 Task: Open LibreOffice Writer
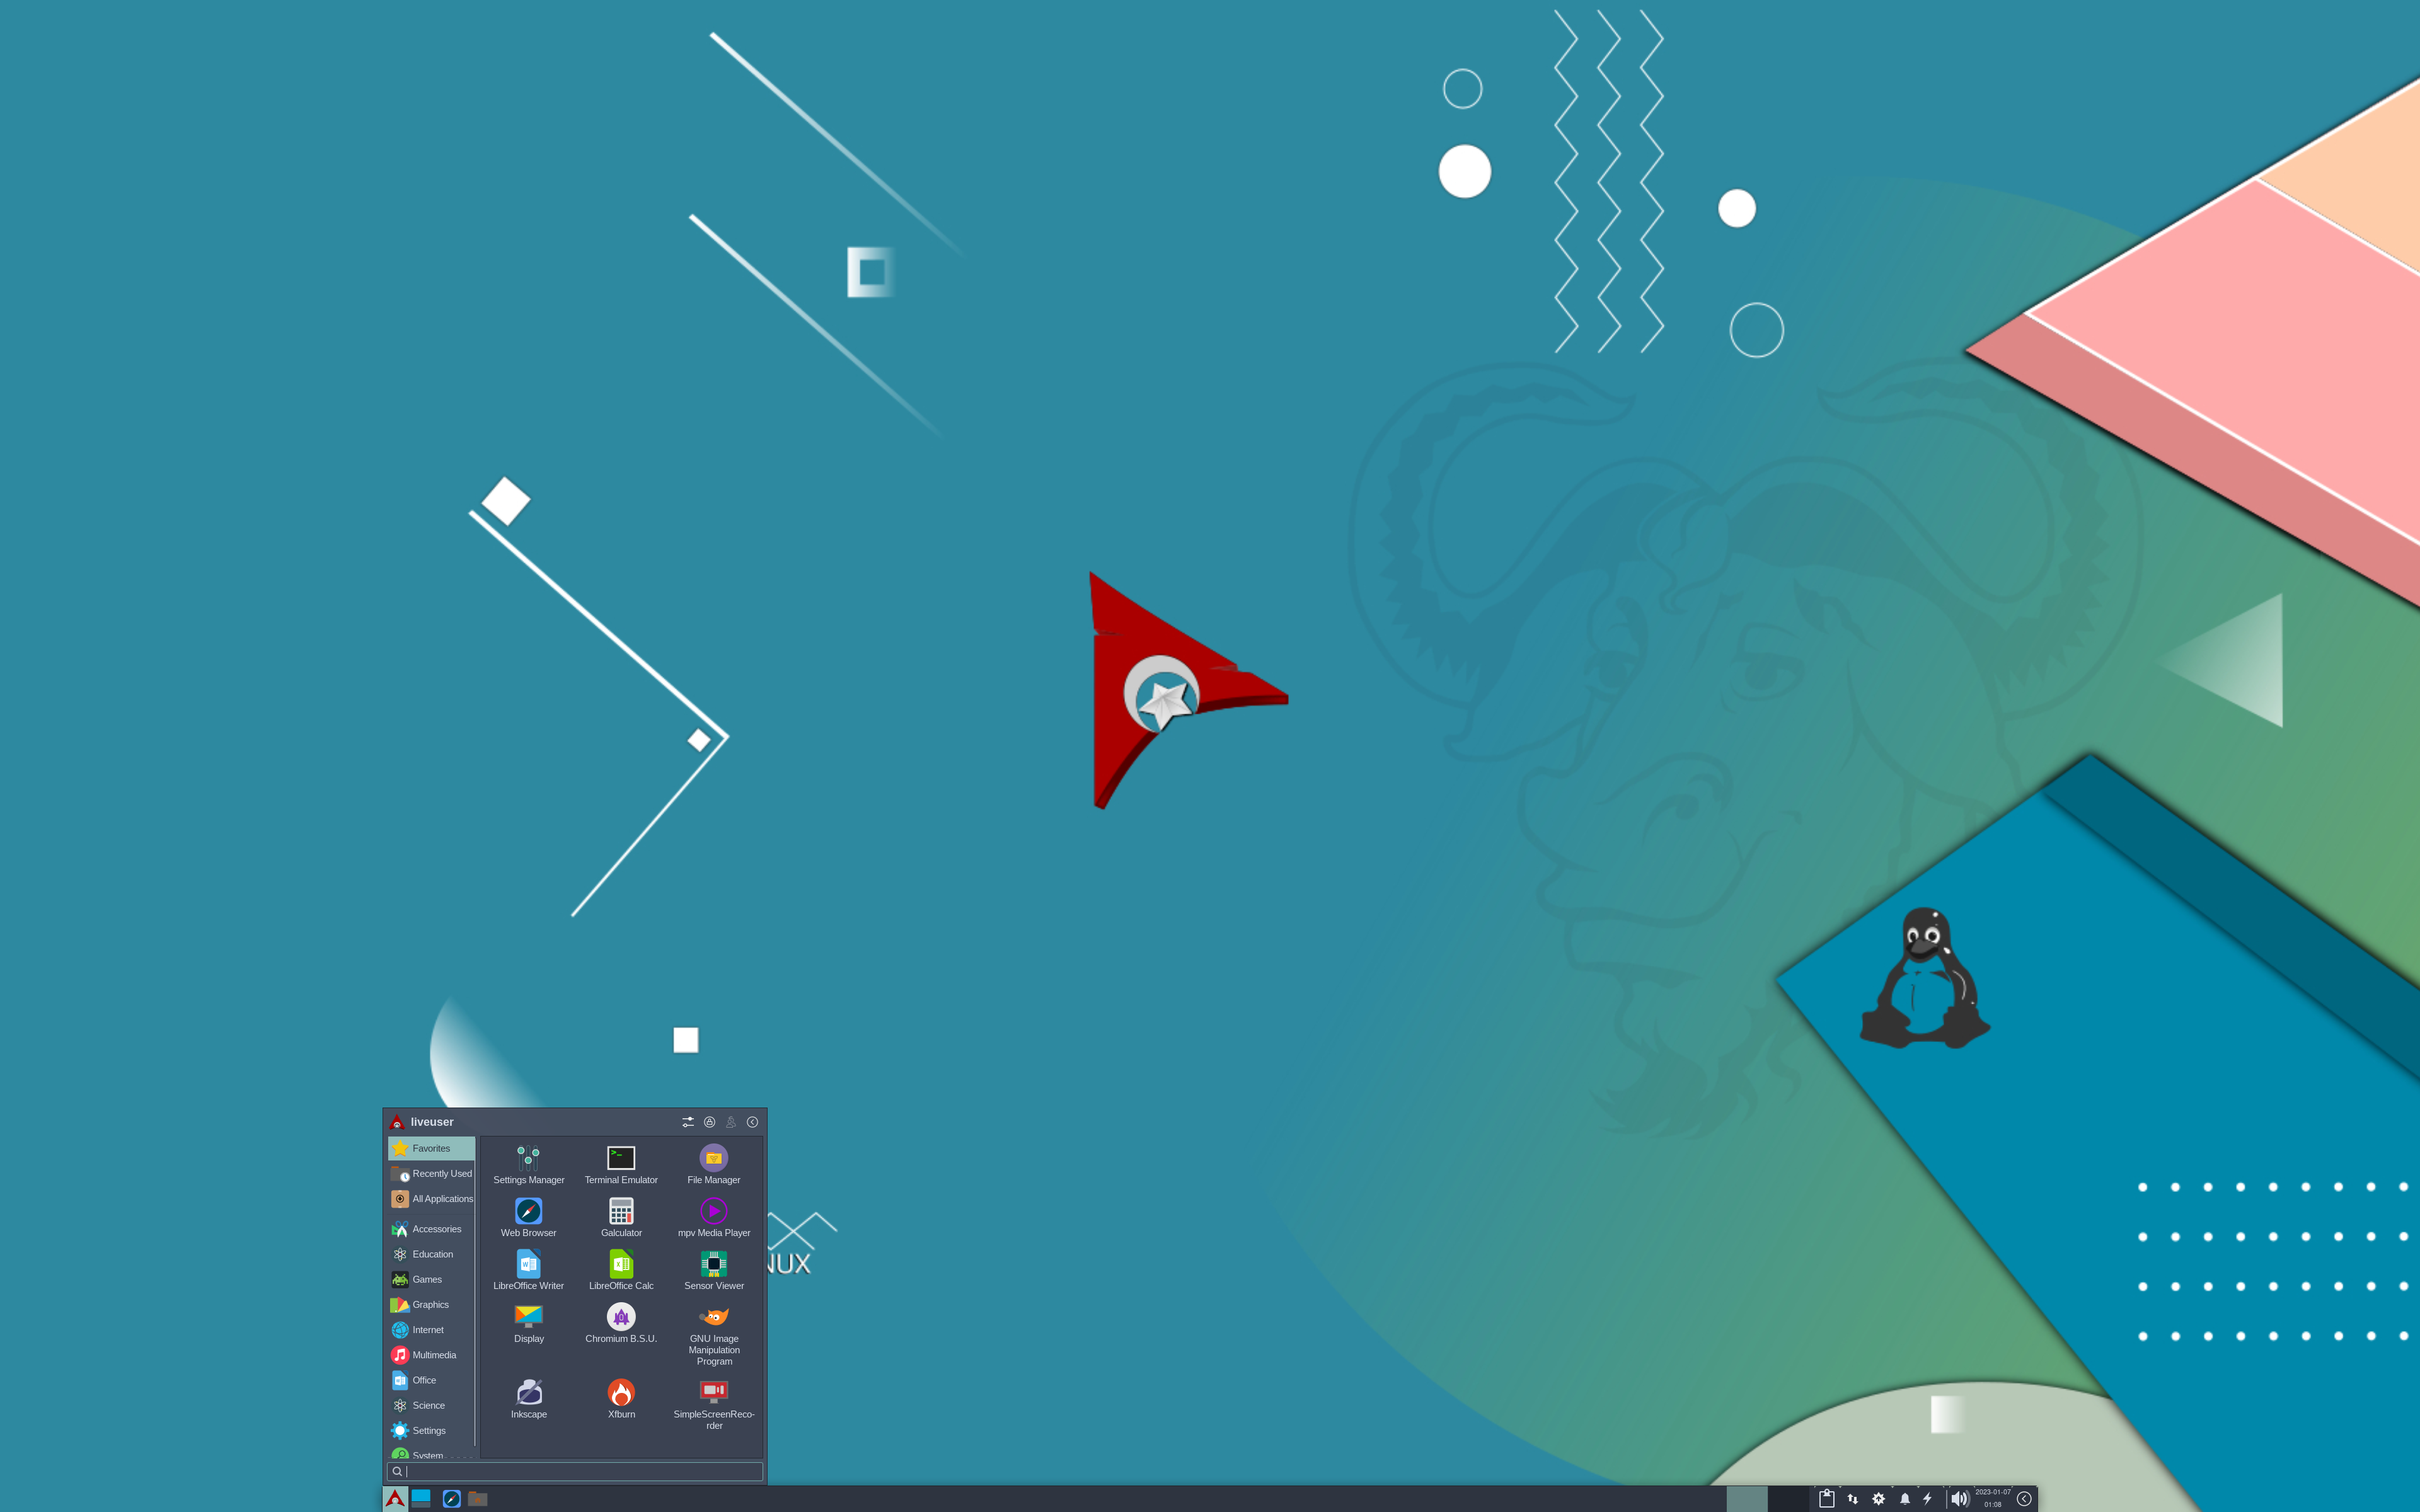coord(528,1271)
